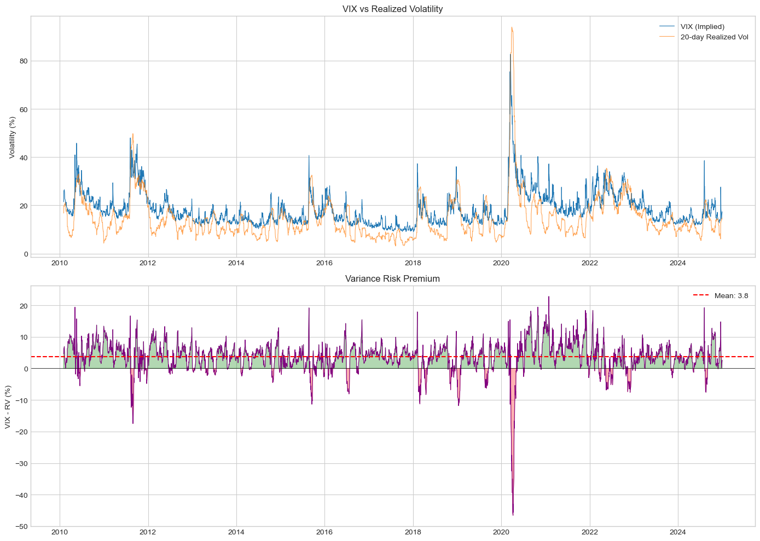Viewport: 760px width, 541px height.
Task: Click the blue line swatch in the legend
Action: click(668, 26)
